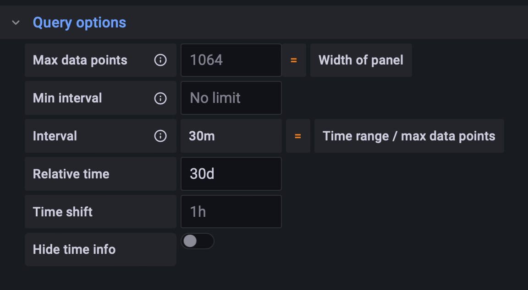This screenshot has width=528, height=290.
Task: Enable the Hide time info switch
Action: 198,241
